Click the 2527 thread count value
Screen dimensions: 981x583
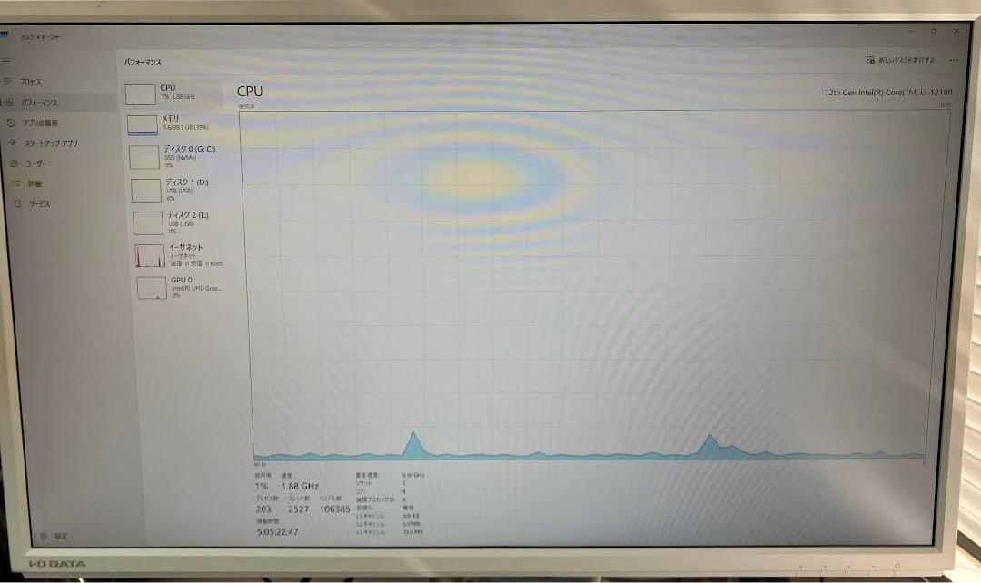click(x=299, y=509)
